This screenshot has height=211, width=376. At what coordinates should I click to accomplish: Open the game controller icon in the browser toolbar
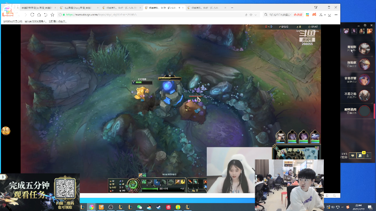314,15
